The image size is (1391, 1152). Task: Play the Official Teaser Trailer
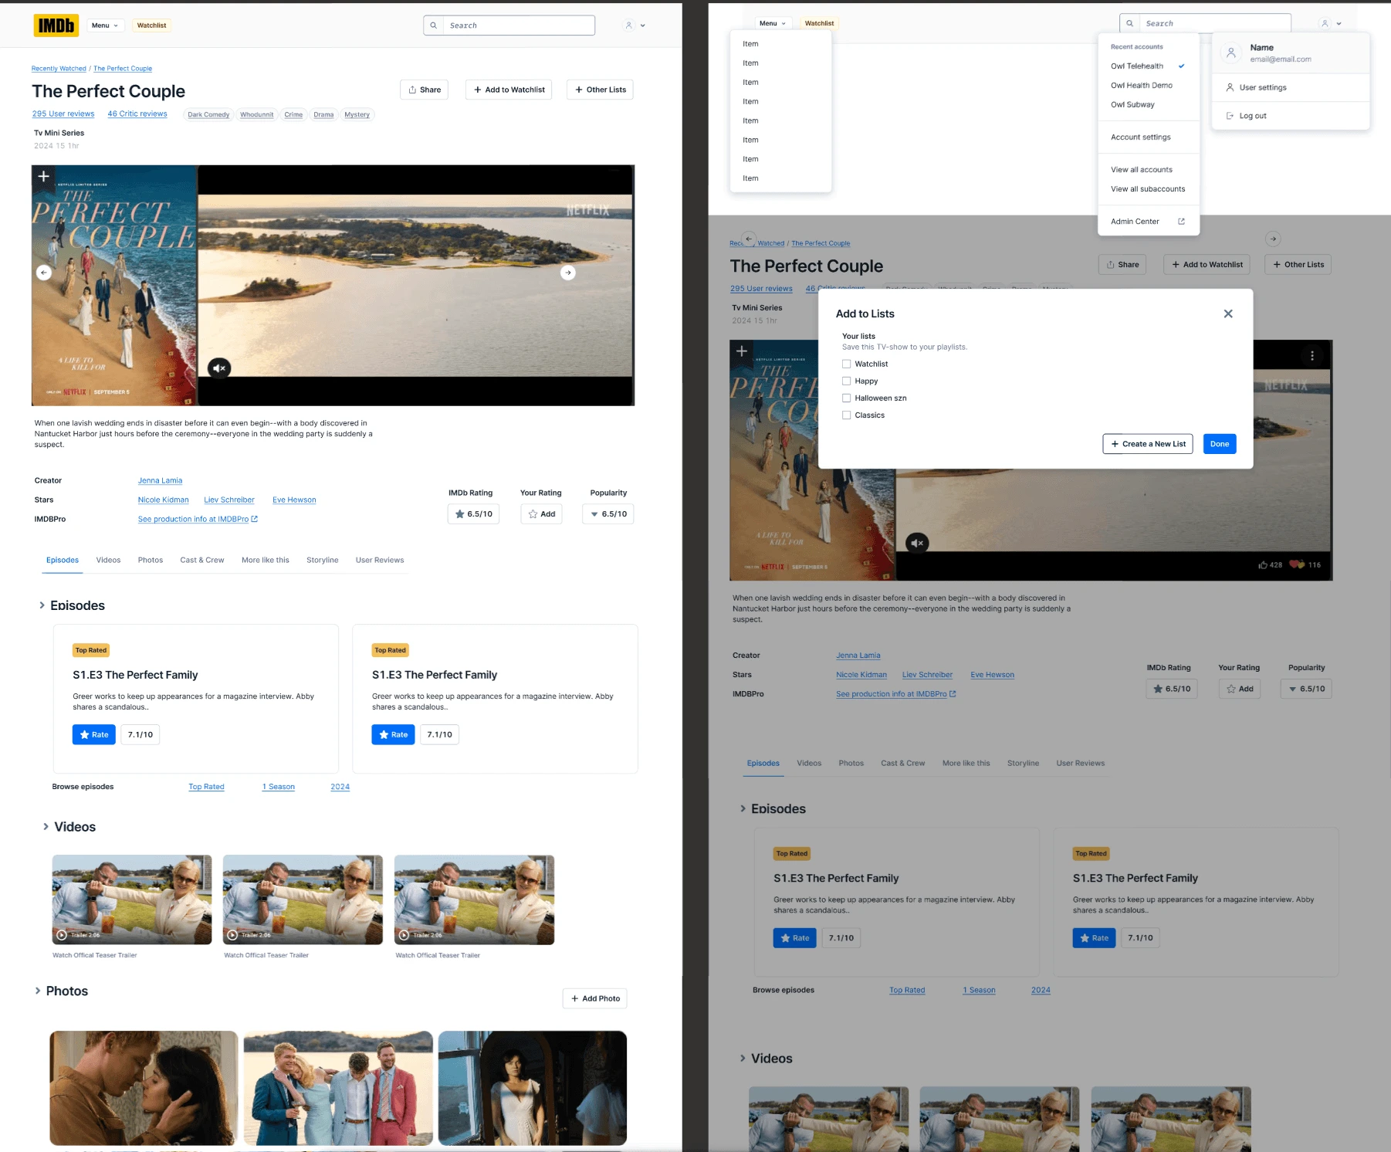[62, 934]
